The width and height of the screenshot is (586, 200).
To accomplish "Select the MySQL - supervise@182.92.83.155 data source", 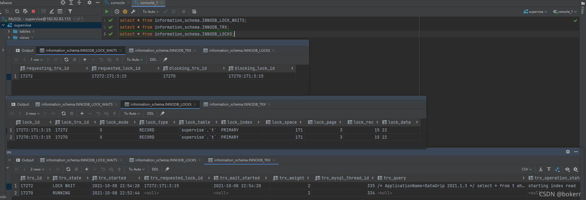I will click(x=40, y=19).
